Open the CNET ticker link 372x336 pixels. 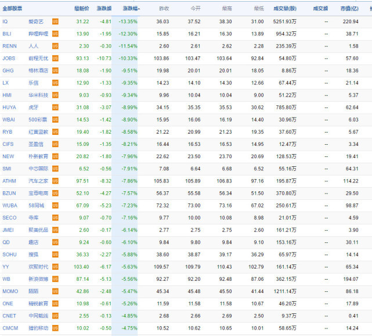pyautogui.click(x=9, y=316)
